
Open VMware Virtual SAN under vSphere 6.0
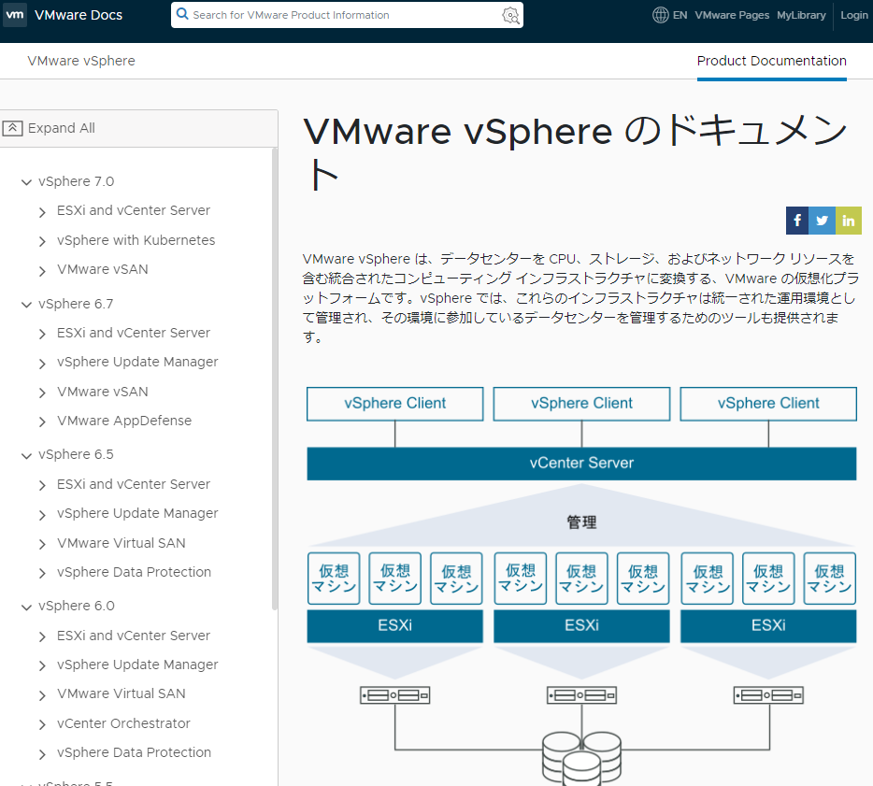[122, 693]
